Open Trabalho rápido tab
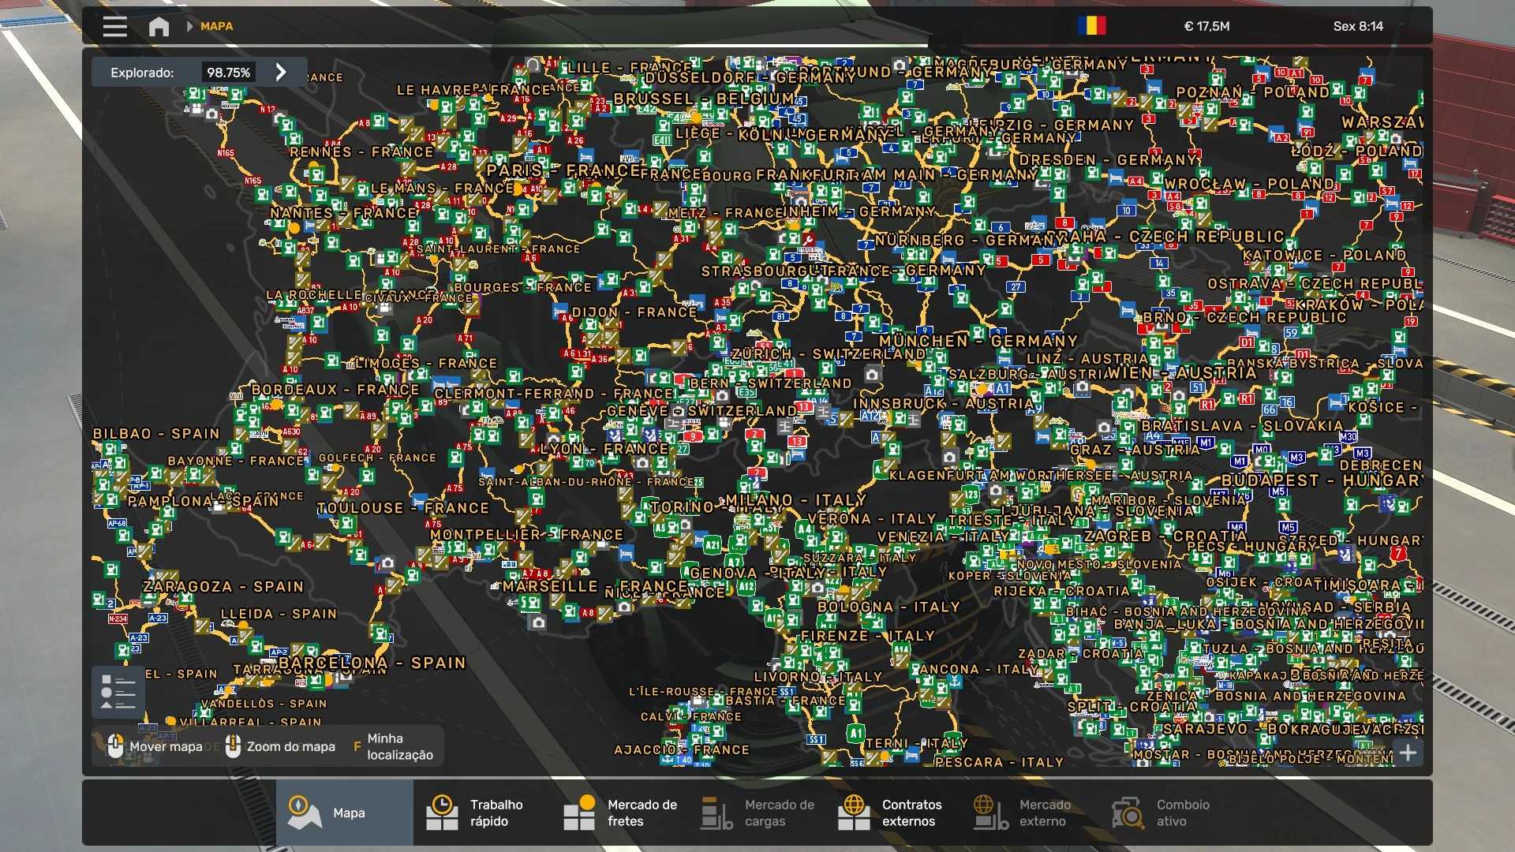Viewport: 1515px width, 852px height. coord(481,813)
